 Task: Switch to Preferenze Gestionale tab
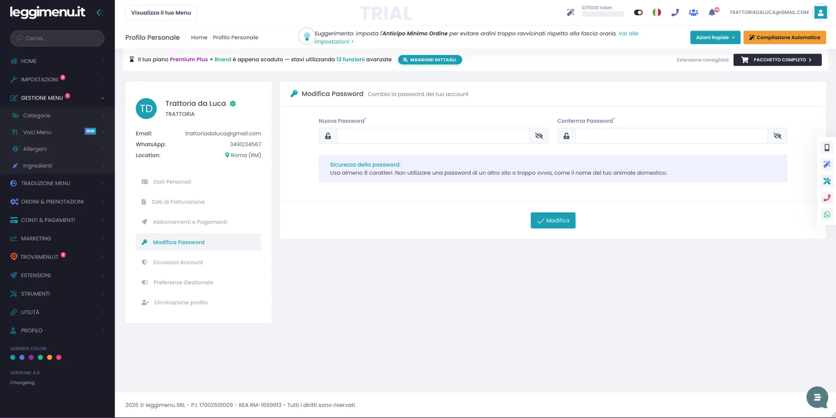[x=198, y=282]
